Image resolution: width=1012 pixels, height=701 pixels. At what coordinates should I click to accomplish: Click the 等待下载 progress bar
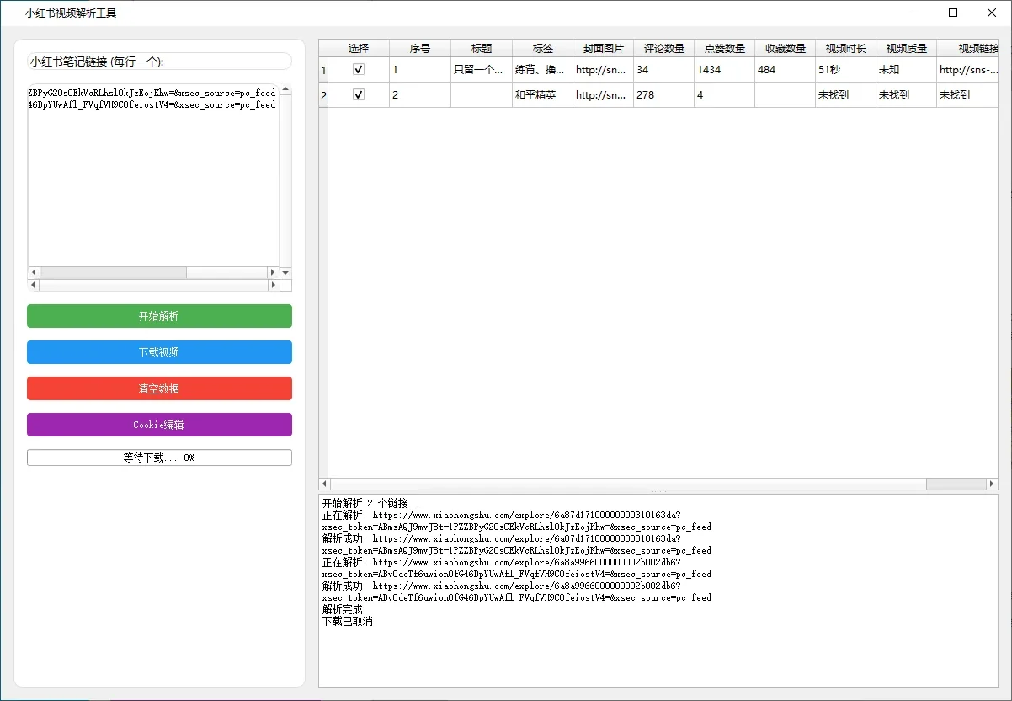[x=159, y=458]
